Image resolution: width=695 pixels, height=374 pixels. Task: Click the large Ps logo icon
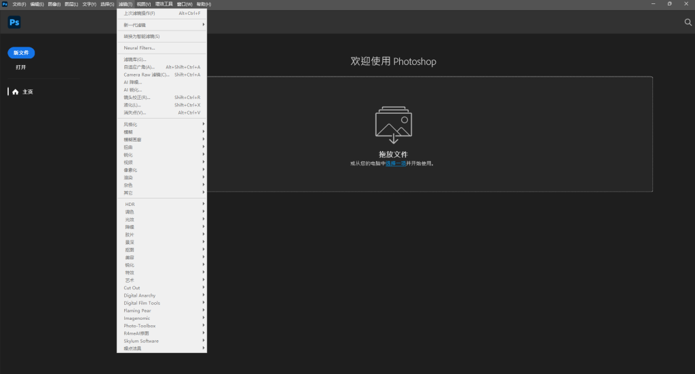pos(14,22)
